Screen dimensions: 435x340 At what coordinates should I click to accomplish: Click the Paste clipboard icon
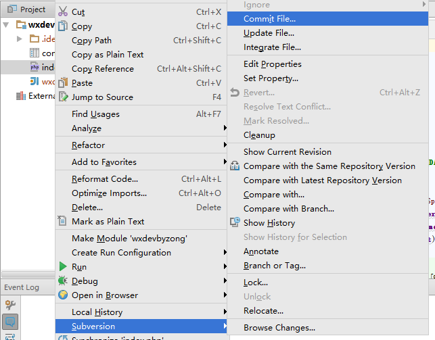[x=63, y=82]
